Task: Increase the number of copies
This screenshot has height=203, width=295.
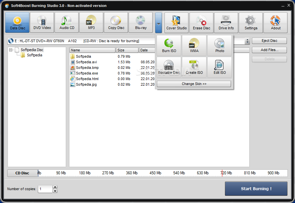Action: click(55, 187)
